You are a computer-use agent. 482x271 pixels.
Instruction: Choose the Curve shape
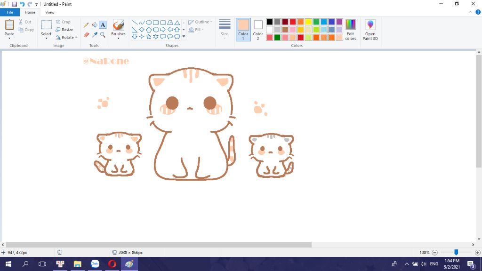[141, 23]
